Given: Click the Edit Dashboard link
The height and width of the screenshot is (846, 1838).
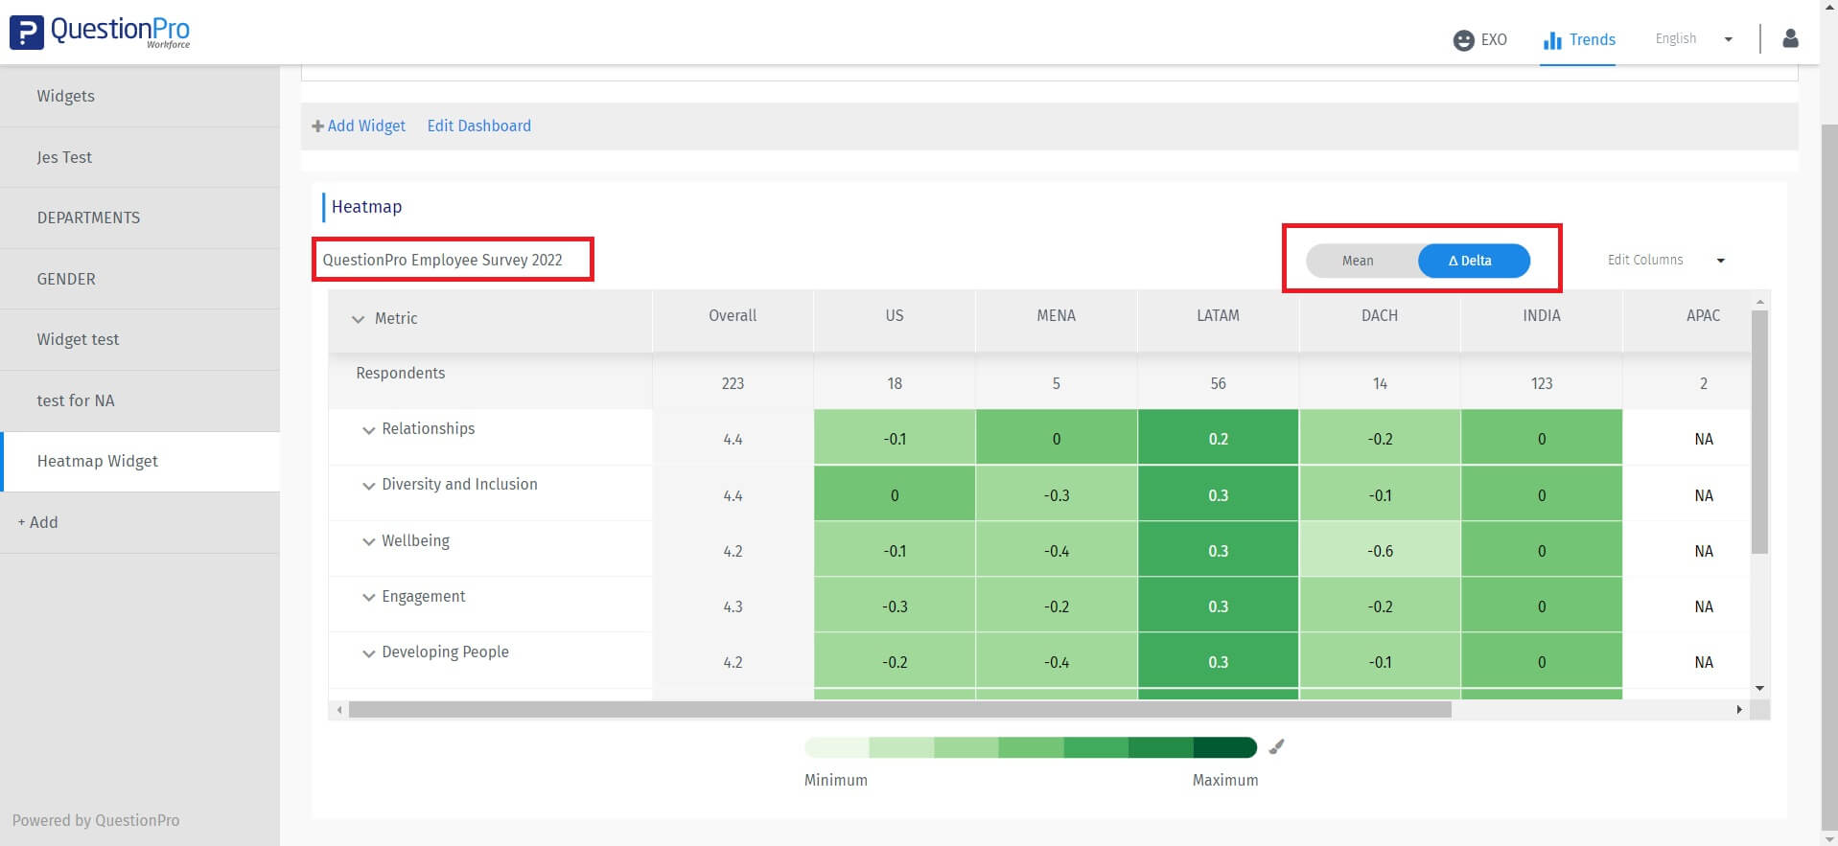Looking at the screenshot, I should tap(478, 126).
